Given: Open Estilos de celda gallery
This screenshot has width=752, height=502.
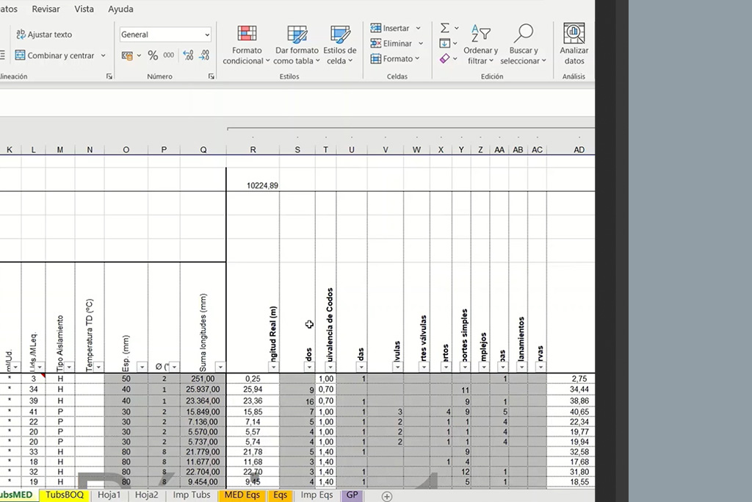Looking at the screenshot, I should (340, 45).
